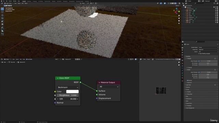Image resolution: width=219 pixels, height=123 pixels.
Task: Open the Object Mode dropdown
Action: click(x=9, y=3)
